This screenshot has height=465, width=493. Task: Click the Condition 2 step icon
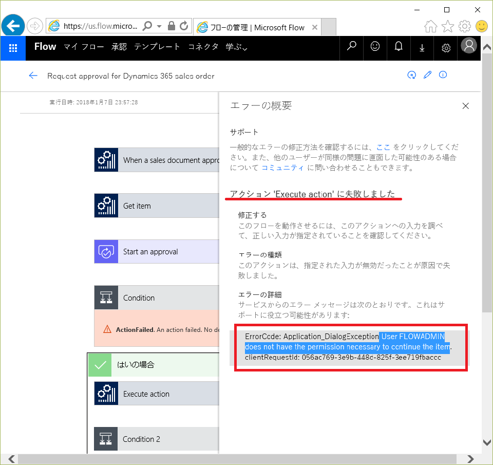click(106, 439)
